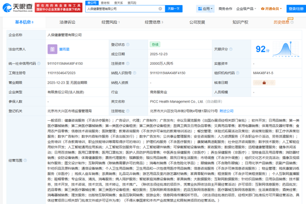
Task: Click the help icon beside 登记状态
Action: pyautogui.click(x=127, y=44)
